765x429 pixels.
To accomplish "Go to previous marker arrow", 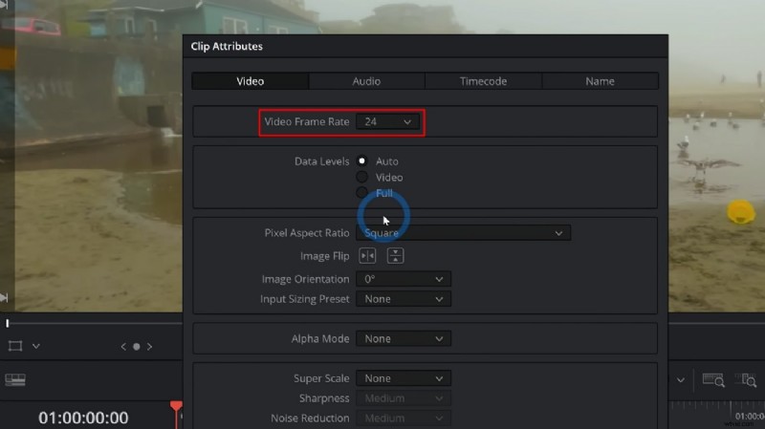I will coord(123,347).
